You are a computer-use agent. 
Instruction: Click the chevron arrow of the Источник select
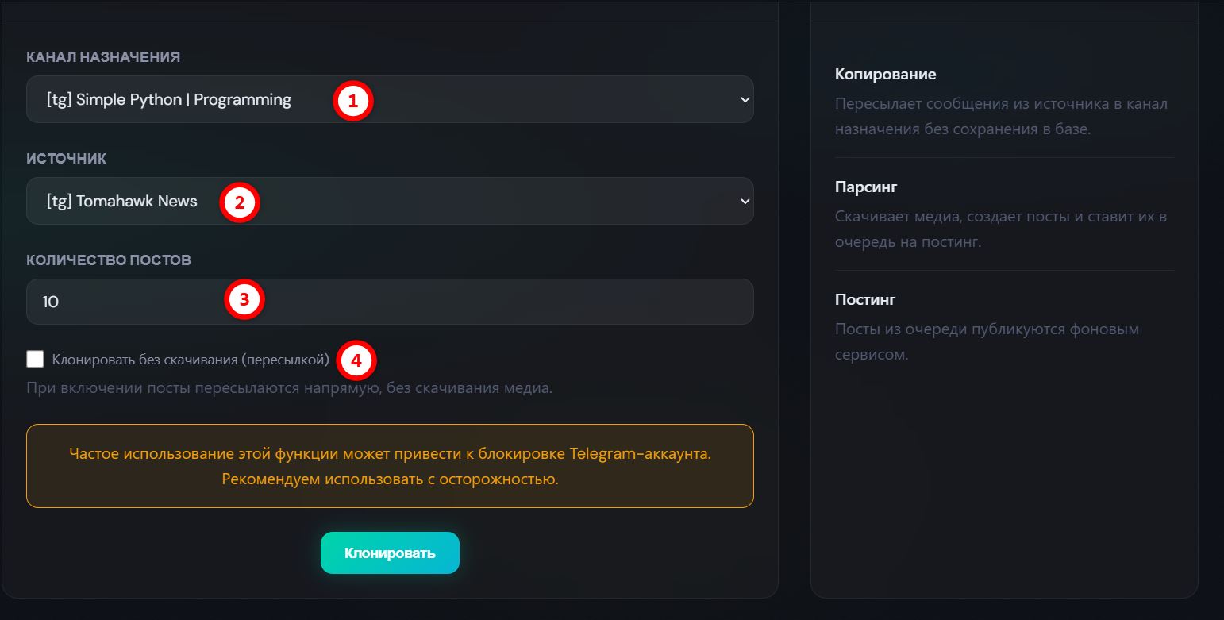745,201
